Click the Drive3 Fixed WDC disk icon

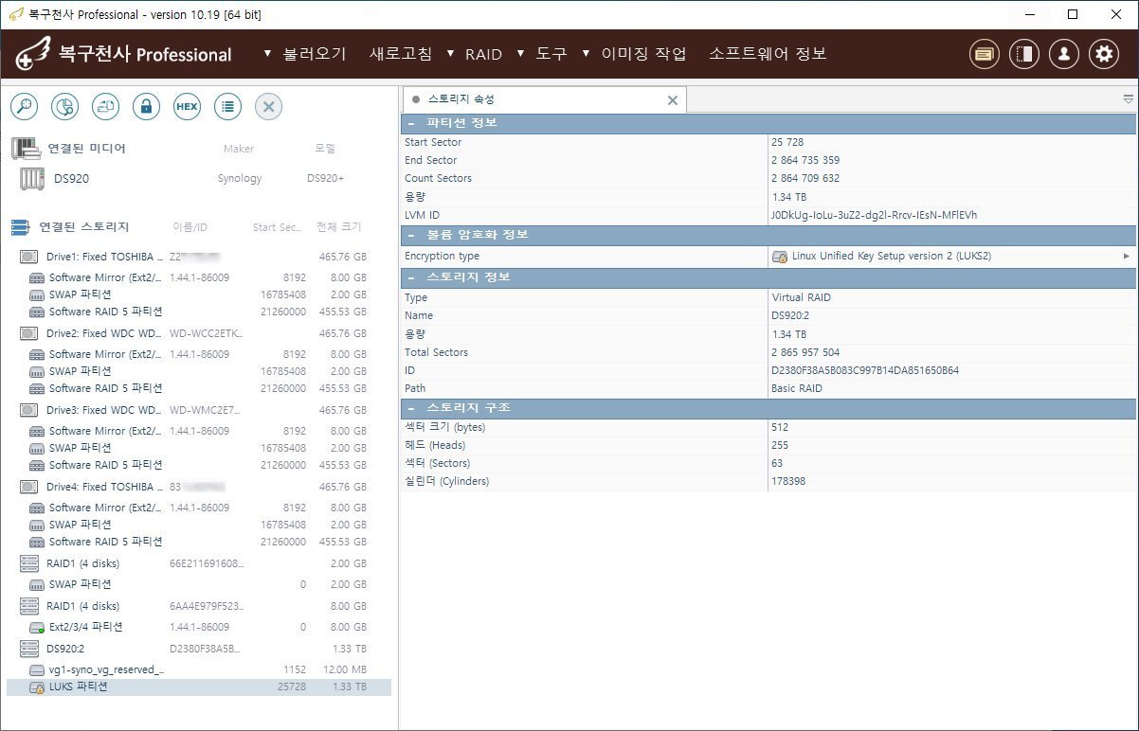click(29, 410)
